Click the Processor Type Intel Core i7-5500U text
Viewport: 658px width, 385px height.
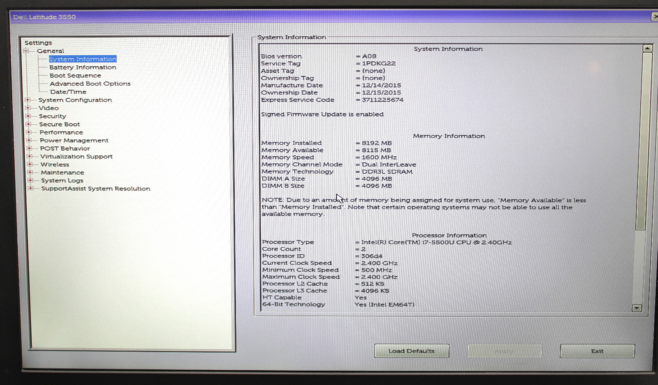coord(436,242)
